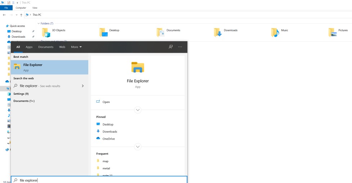352x183 pixels.
Task: Open the Music folder
Action: (x=280, y=32)
